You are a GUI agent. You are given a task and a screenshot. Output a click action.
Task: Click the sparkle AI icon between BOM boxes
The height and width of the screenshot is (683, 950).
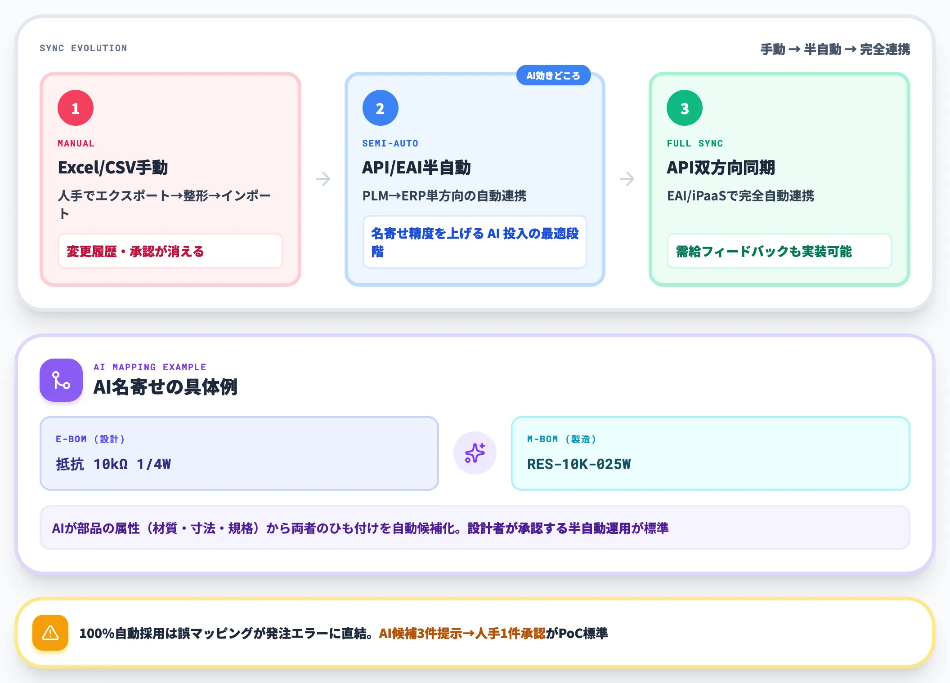475,453
